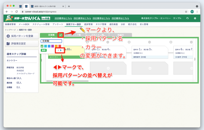This screenshot has height=130, width=204.
Task: Click the right arrow to reorder pattern
Action: click(61, 50)
